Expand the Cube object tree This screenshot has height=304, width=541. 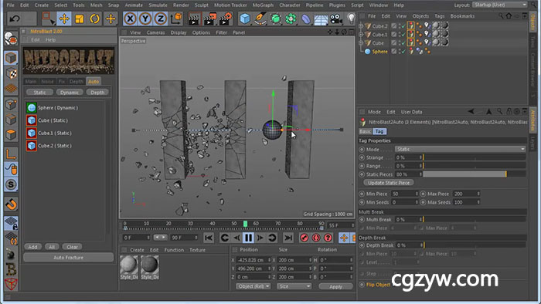click(361, 43)
